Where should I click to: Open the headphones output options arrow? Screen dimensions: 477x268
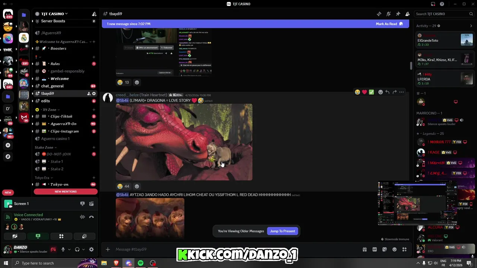[x=83, y=249]
